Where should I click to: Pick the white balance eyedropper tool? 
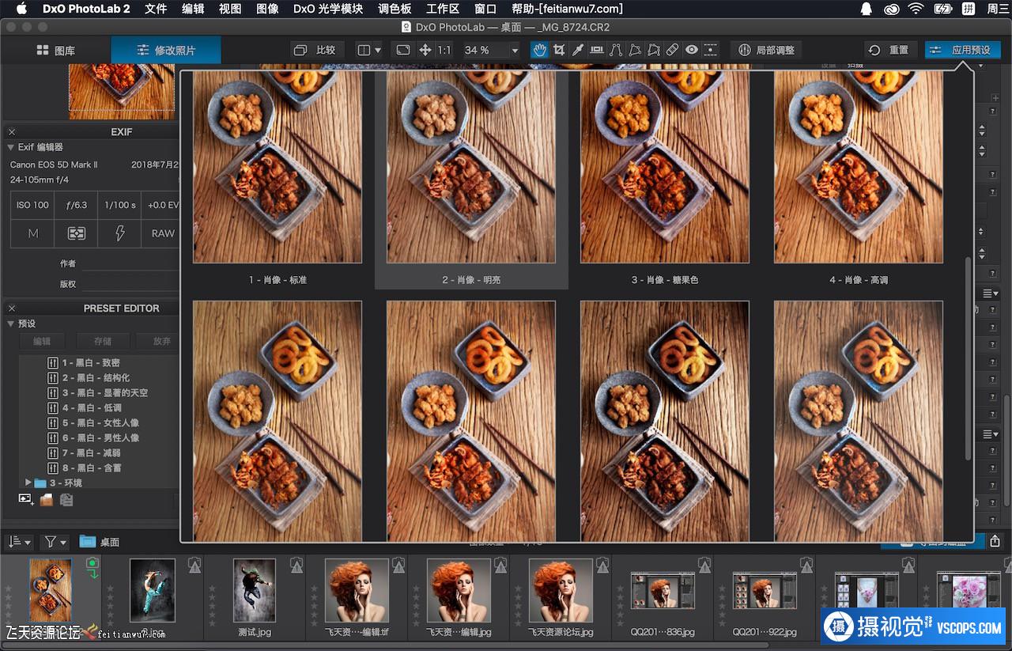pyautogui.click(x=578, y=50)
